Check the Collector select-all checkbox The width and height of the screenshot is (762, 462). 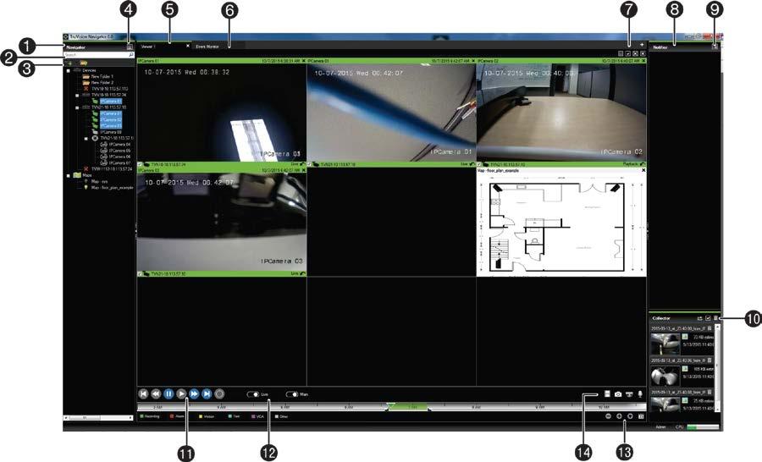click(708, 318)
